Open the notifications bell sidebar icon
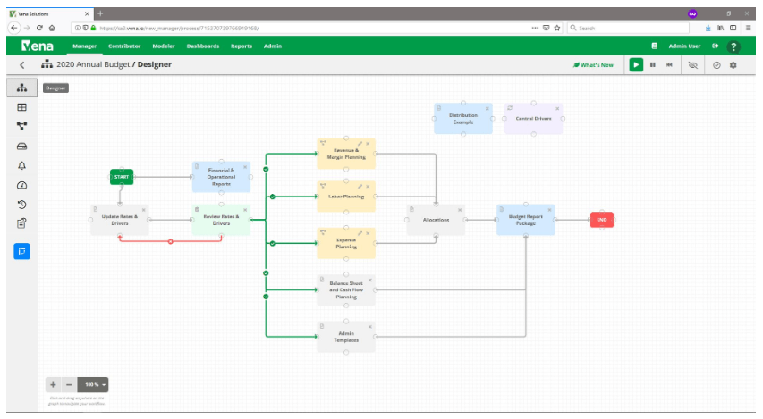The height and width of the screenshot is (419, 763). click(21, 166)
